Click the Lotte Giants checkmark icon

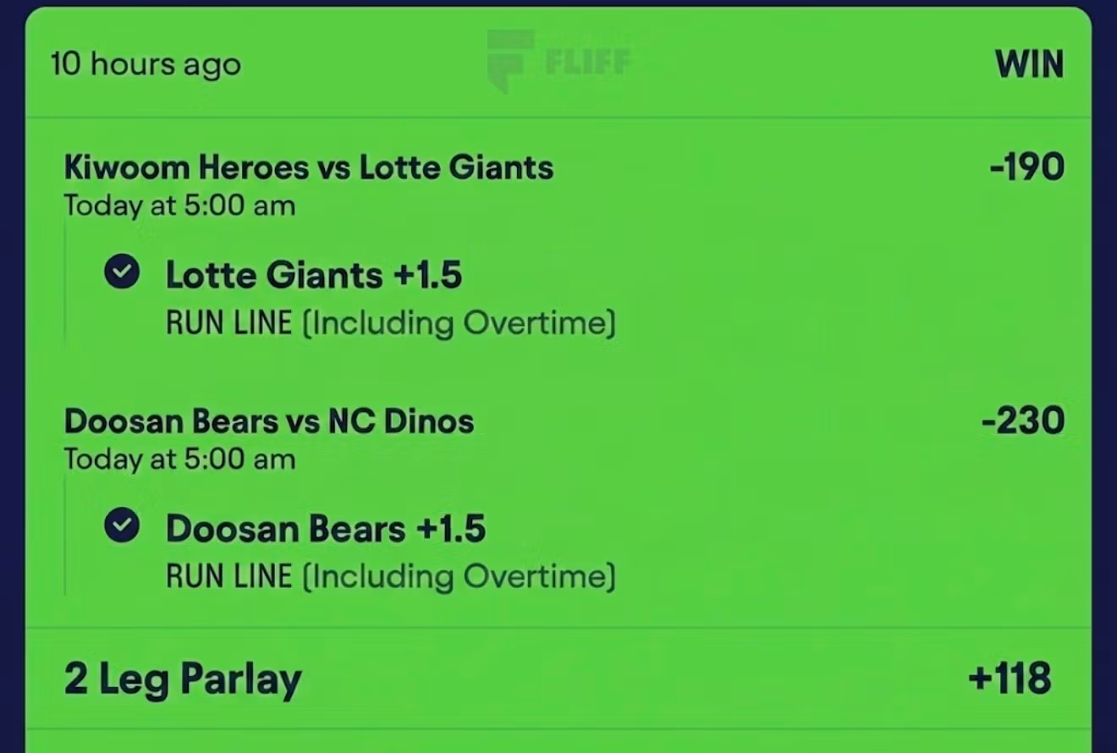pos(122,272)
